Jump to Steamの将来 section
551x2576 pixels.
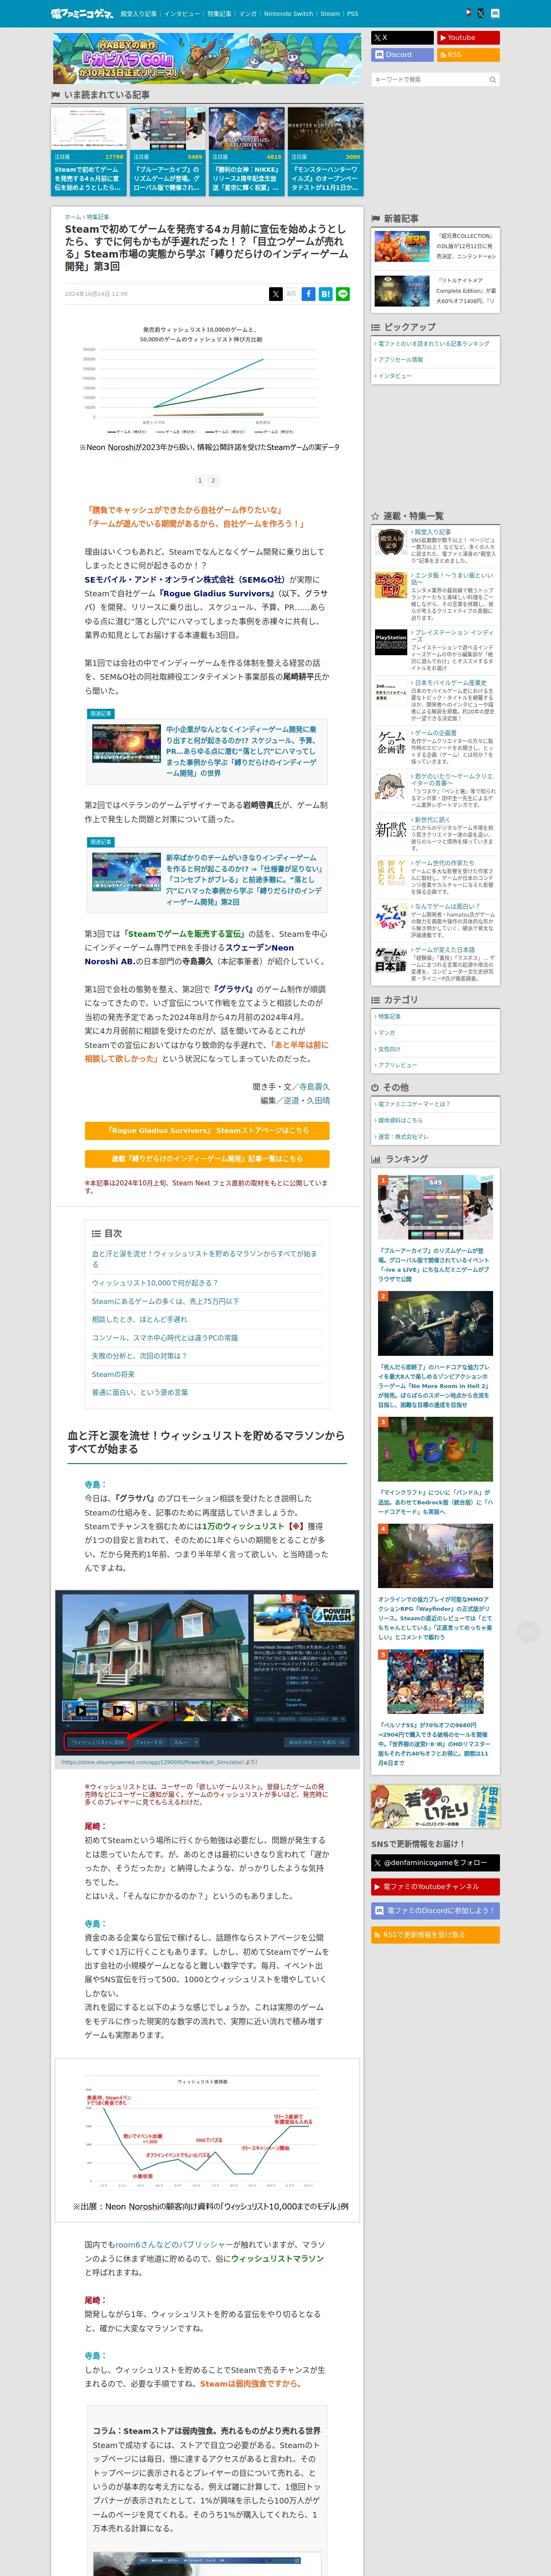click(x=113, y=1374)
